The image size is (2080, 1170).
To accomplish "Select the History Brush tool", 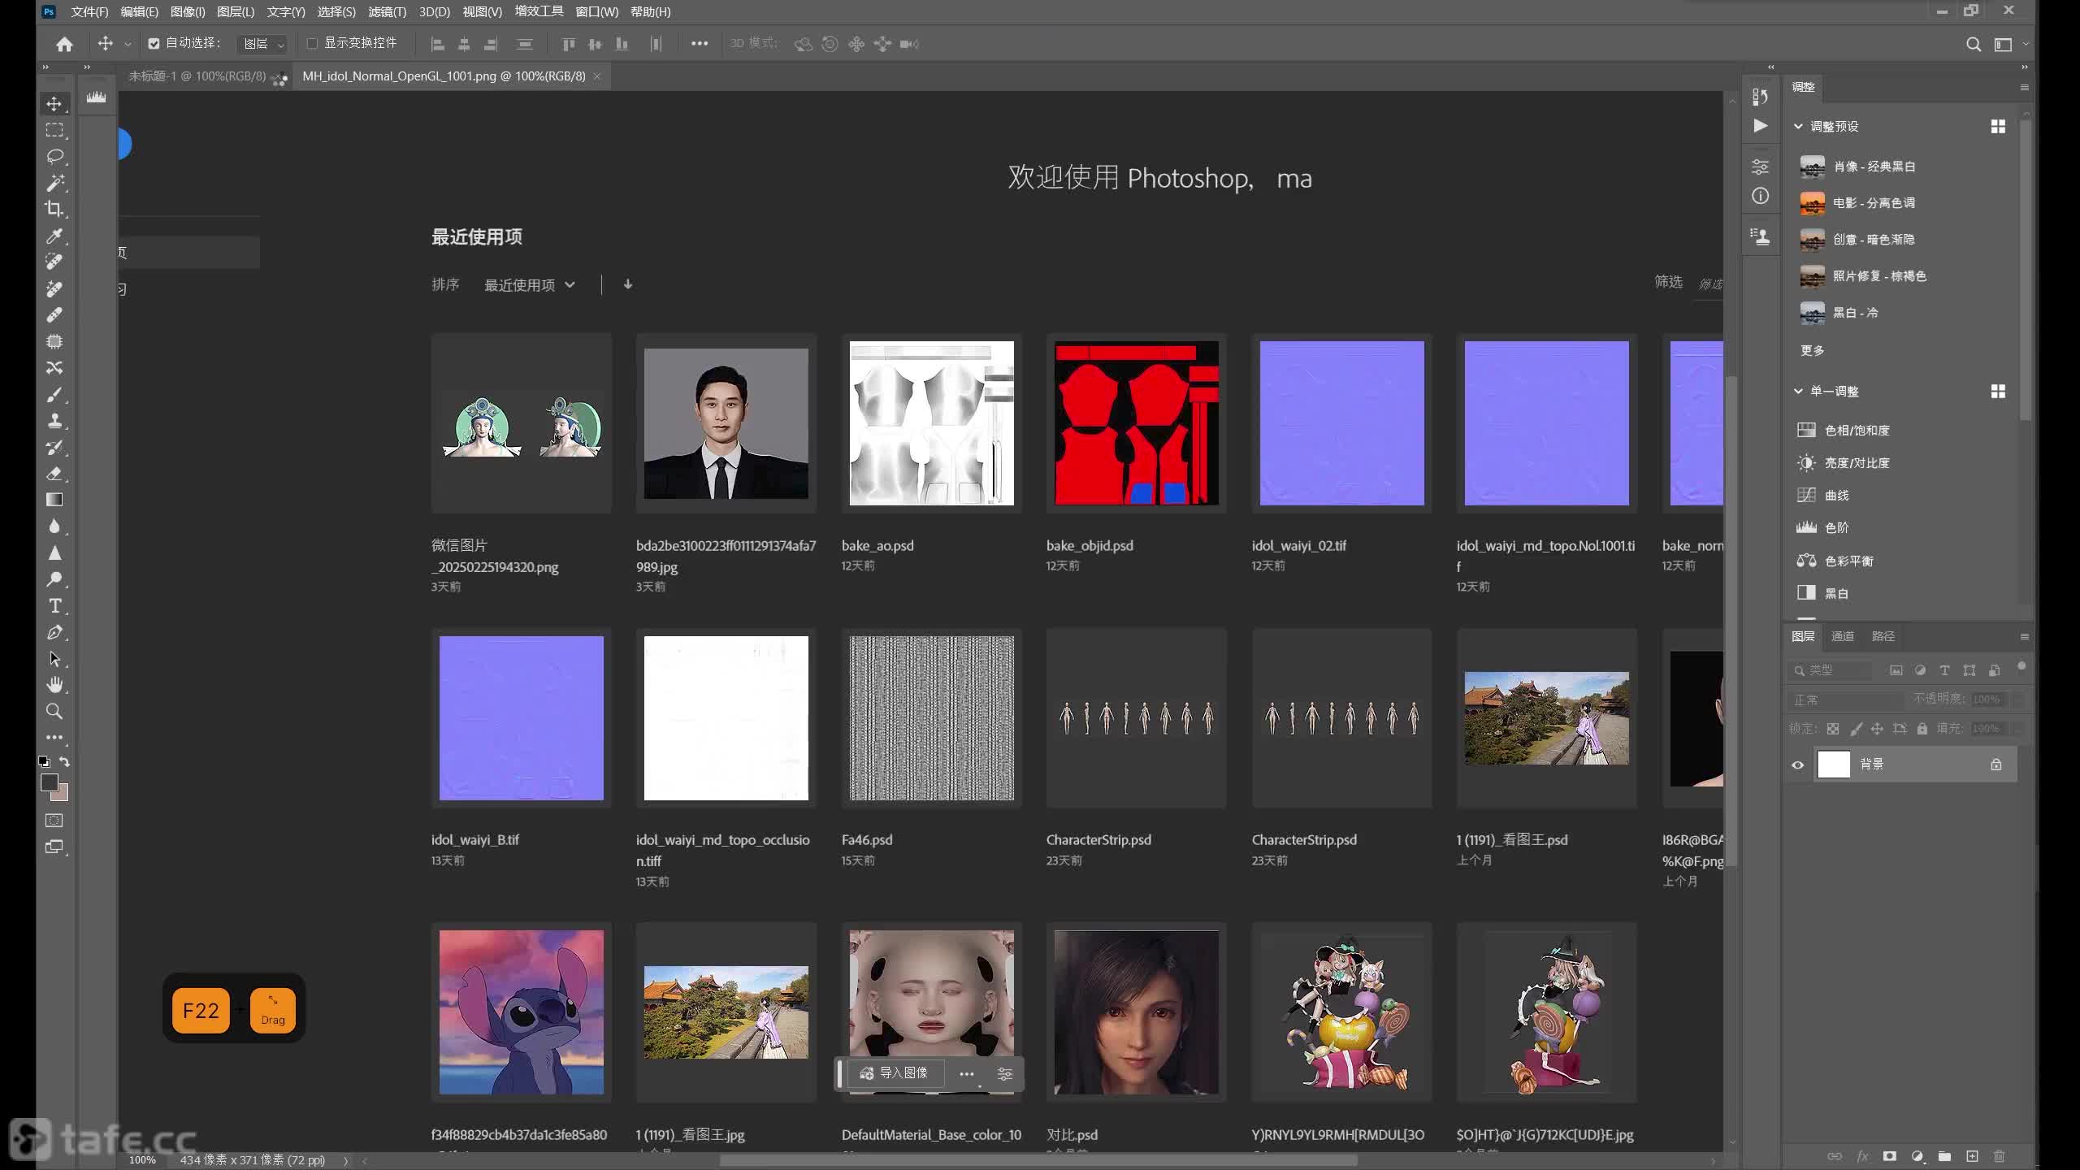I will pyautogui.click(x=54, y=447).
